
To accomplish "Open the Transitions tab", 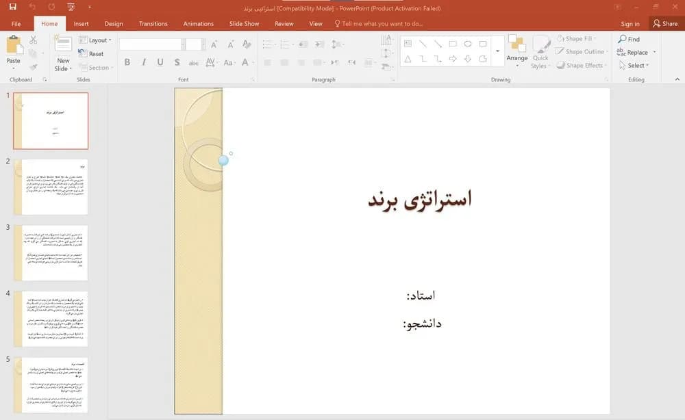I will pyautogui.click(x=153, y=23).
